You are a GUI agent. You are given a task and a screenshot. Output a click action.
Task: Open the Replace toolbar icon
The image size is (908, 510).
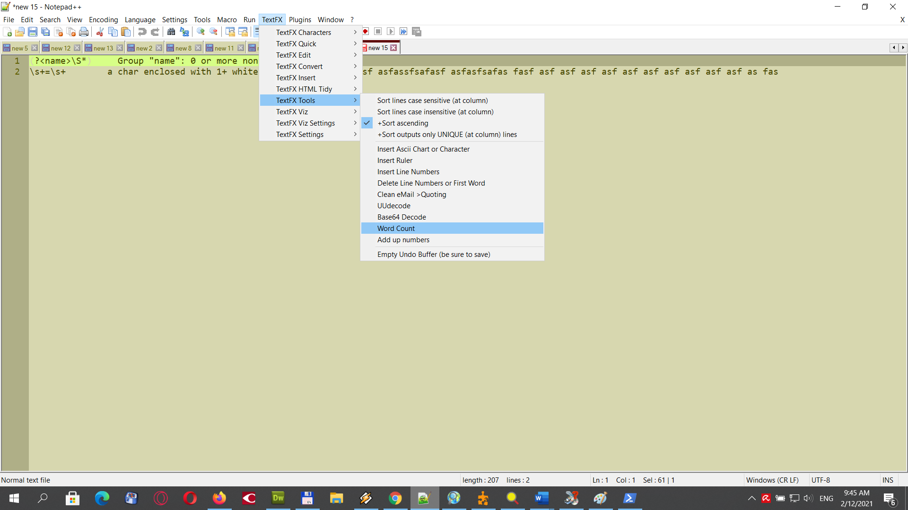pyautogui.click(x=184, y=32)
